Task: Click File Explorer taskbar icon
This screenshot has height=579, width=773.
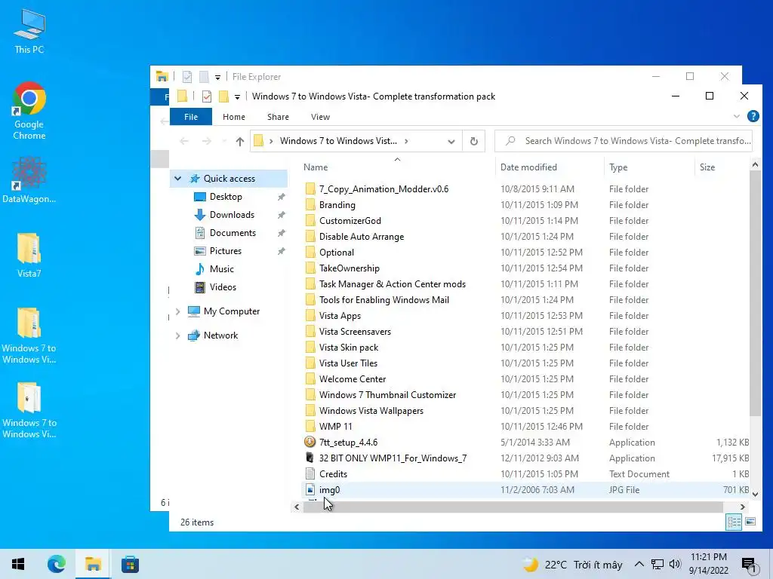Action: point(93,564)
